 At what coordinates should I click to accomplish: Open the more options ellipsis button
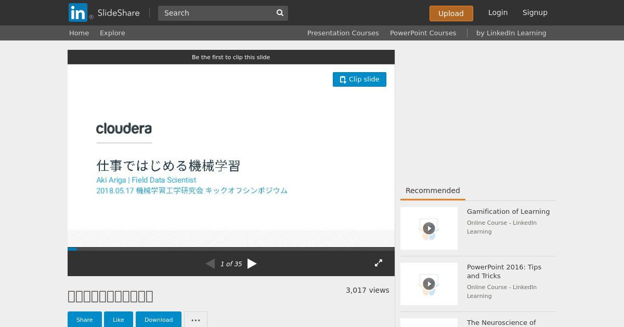(196, 320)
